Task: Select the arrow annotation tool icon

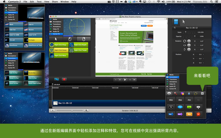Action: [x=175, y=93]
